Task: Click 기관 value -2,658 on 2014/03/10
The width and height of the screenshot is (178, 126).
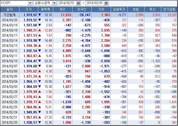Action: pos(104,61)
